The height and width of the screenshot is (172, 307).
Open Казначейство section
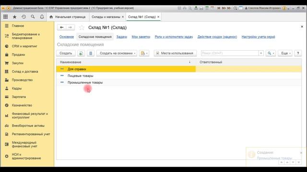tap(22, 105)
